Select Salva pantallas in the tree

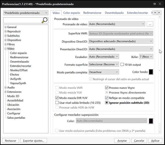point(16,118)
